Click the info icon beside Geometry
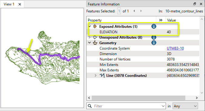Viewport: 205px width, 111px height. point(154,43)
